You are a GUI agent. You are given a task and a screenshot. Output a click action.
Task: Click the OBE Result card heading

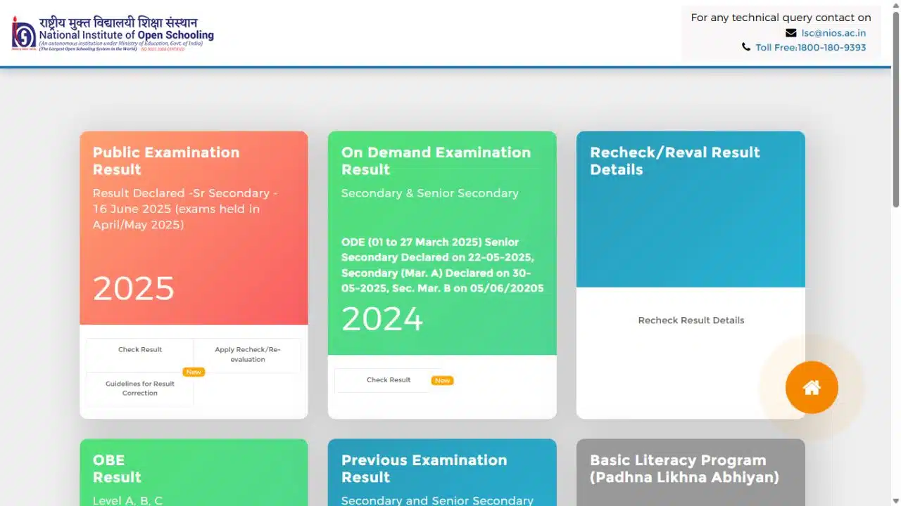[117, 469]
